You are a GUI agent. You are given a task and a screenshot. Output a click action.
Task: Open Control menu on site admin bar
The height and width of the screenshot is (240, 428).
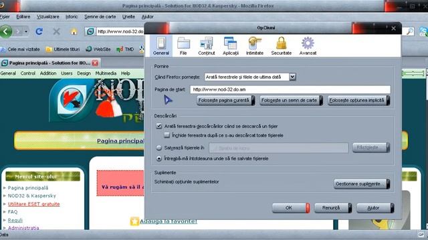(x=28, y=73)
